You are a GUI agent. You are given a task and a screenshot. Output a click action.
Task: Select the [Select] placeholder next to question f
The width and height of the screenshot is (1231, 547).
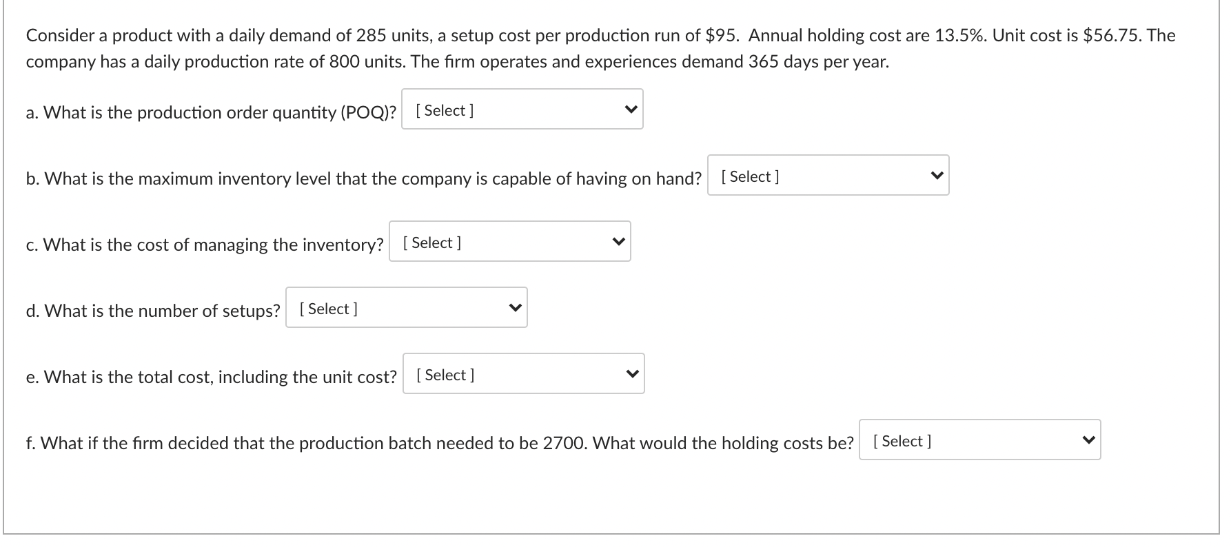coord(902,441)
